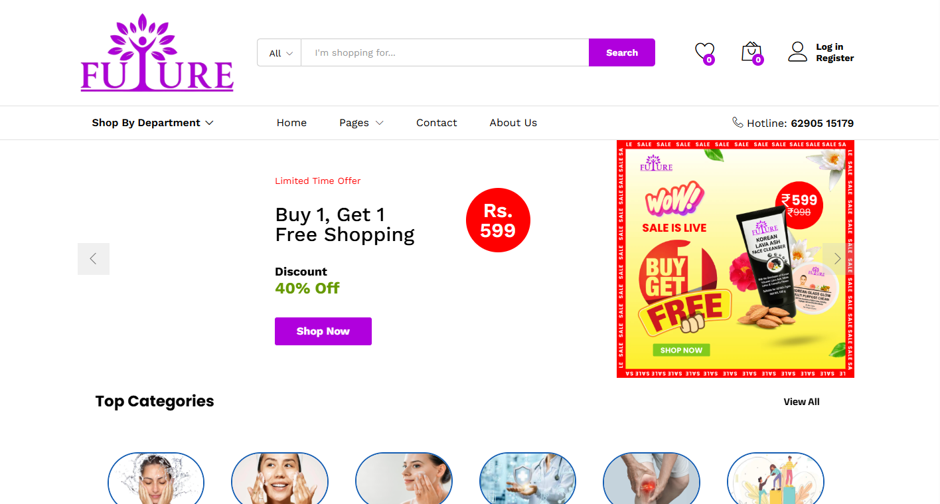The width and height of the screenshot is (940, 504).
Task: Open the knee joint pain category thumbnail
Action: pos(651,478)
